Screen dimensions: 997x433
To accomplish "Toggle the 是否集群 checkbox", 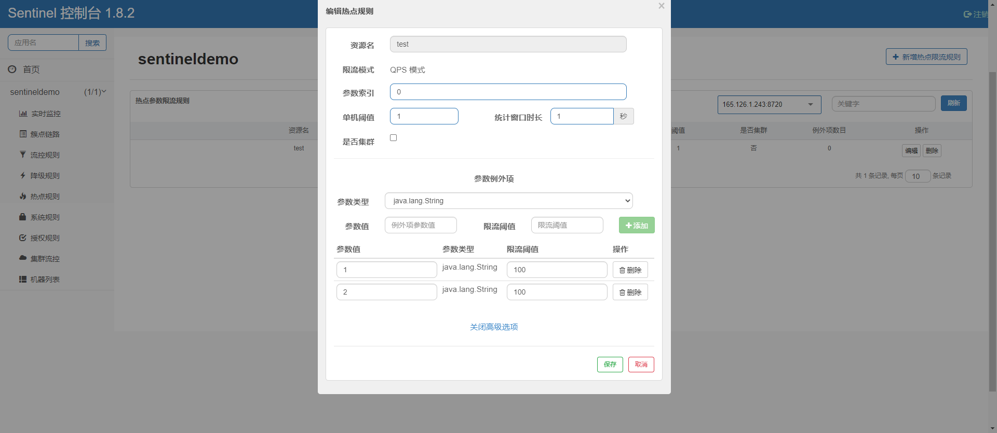I will click(x=394, y=137).
